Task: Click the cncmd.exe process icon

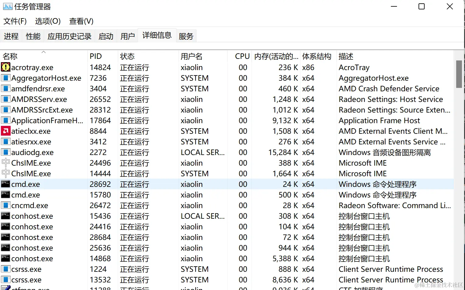Action: click(5, 205)
